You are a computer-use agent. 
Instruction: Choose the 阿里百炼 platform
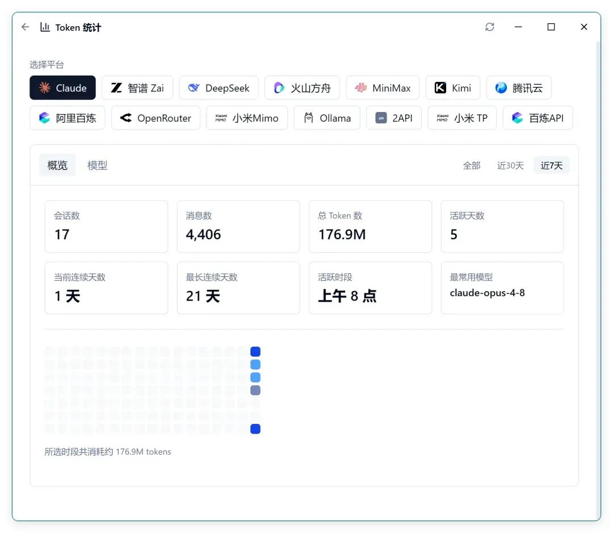(67, 118)
